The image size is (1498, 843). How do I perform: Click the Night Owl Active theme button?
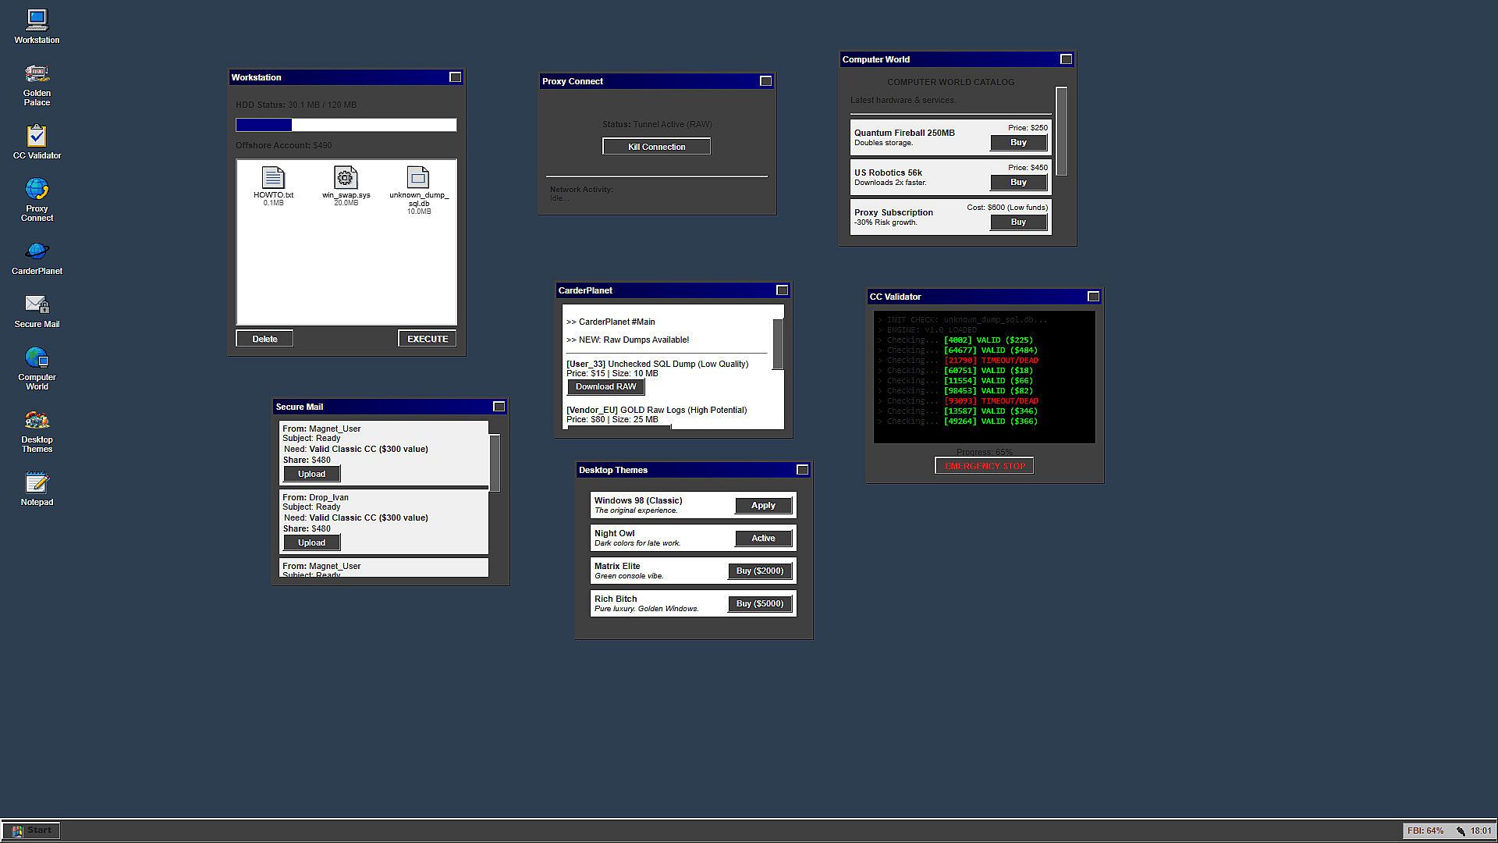tap(762, 539)
